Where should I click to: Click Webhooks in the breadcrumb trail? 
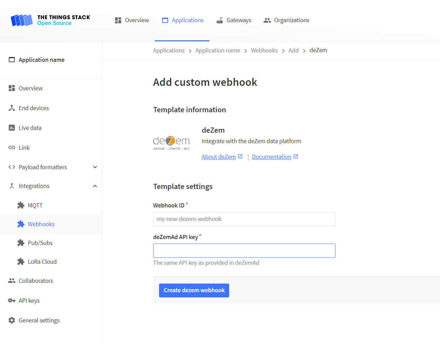click(264, 50)
